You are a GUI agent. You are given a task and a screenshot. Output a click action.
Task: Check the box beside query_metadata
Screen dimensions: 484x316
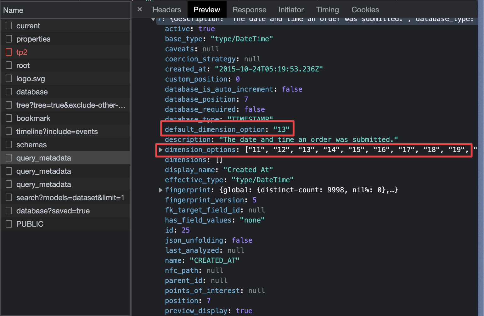pyautogui.click(x=8, y=158)
